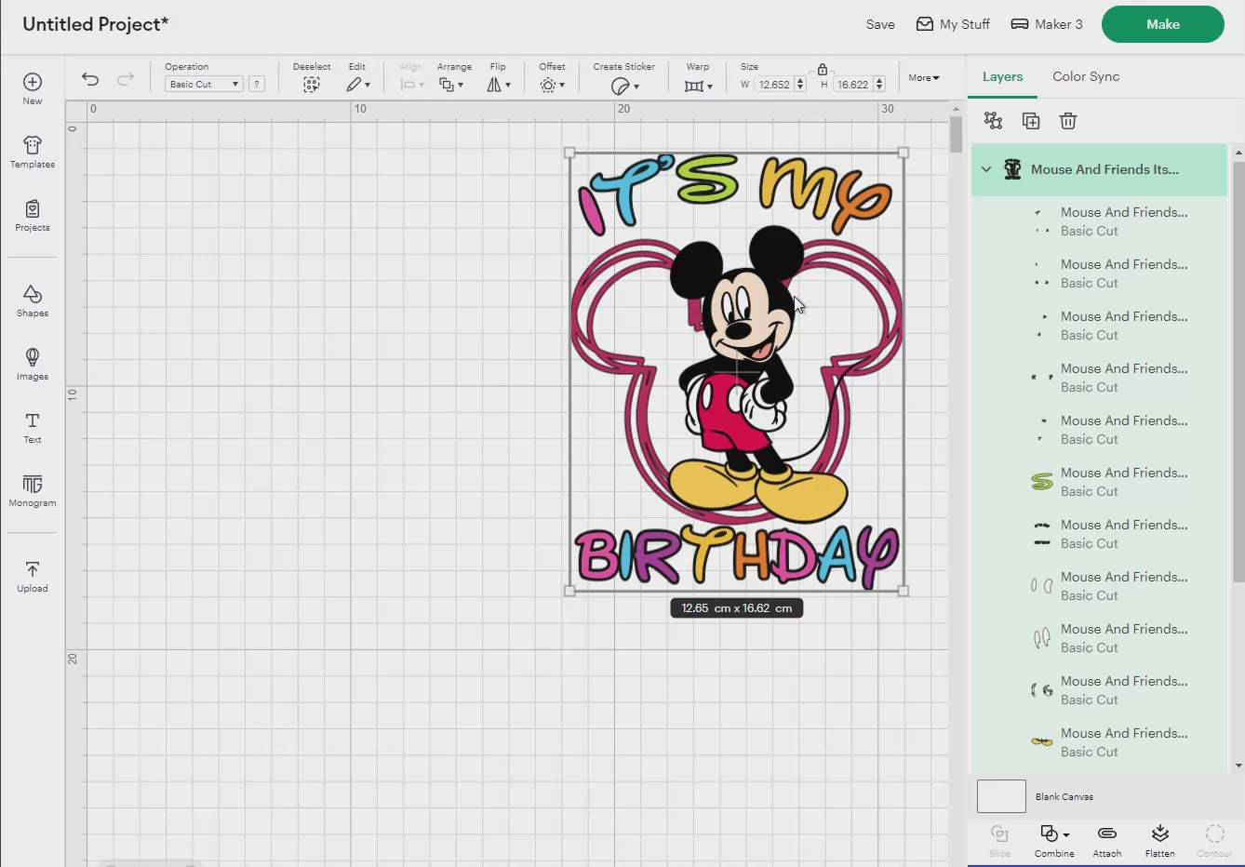
Task: Switch to the Color Sync tab
Action: (1086, 77)
